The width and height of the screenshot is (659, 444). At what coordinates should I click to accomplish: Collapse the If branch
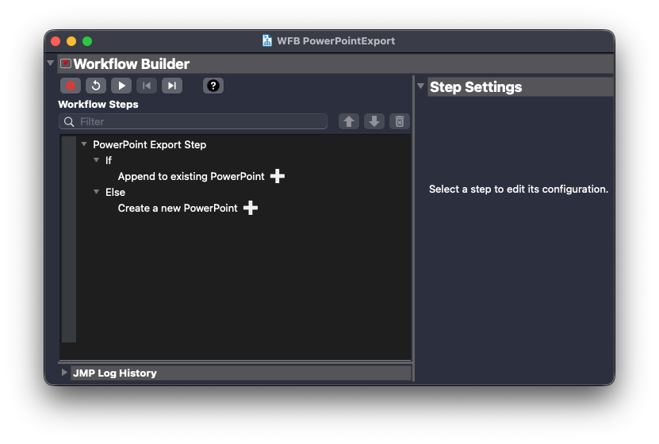[96, 160]
